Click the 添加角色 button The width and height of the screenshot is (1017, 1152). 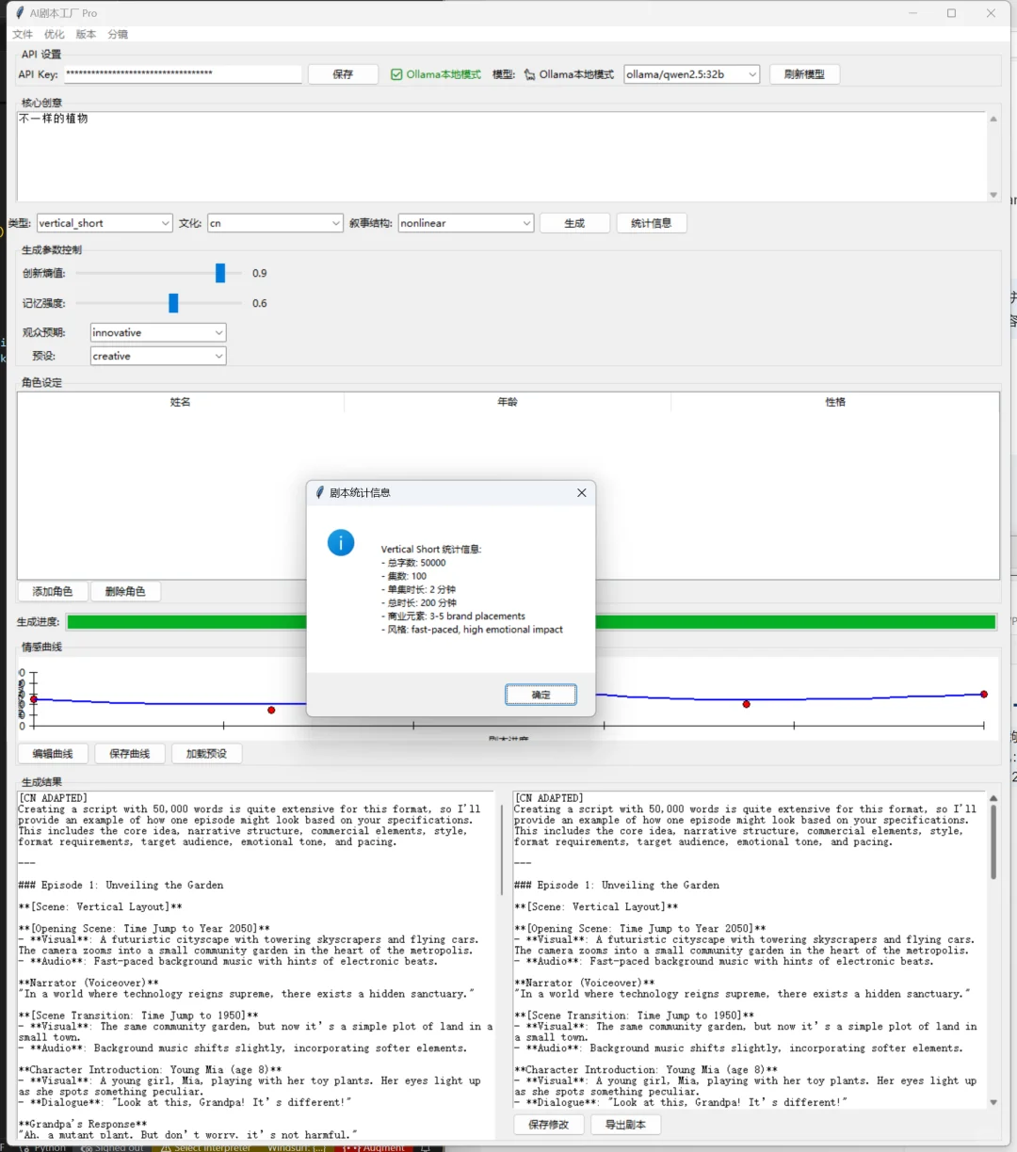click(53, 591)
